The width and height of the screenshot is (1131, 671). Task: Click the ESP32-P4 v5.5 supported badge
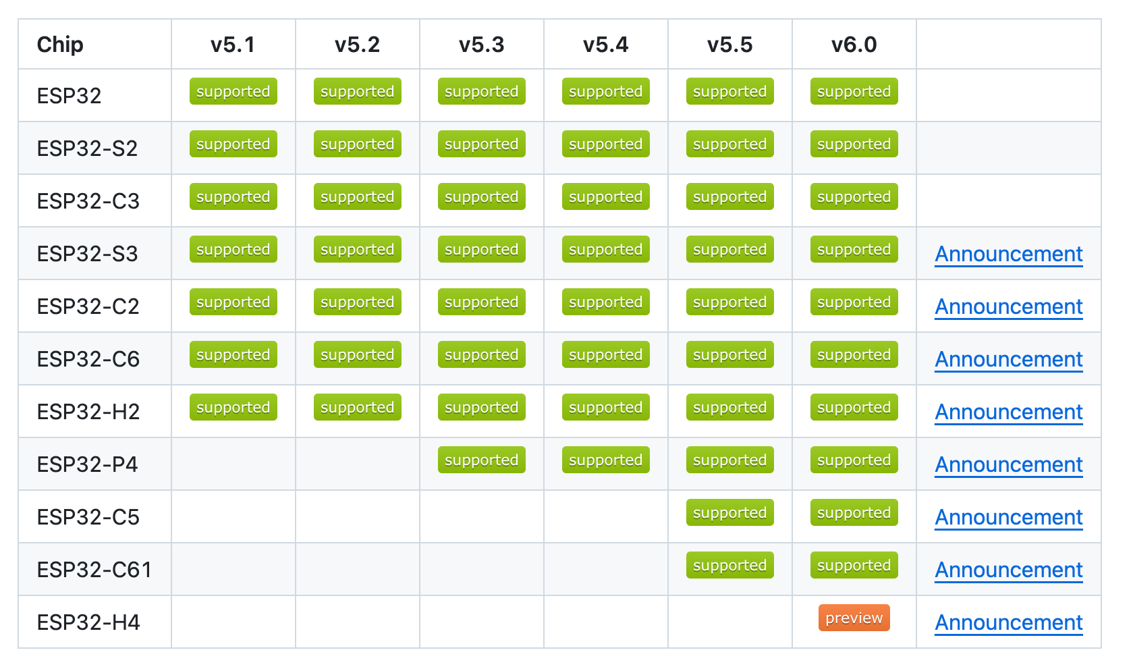(730, 460)
